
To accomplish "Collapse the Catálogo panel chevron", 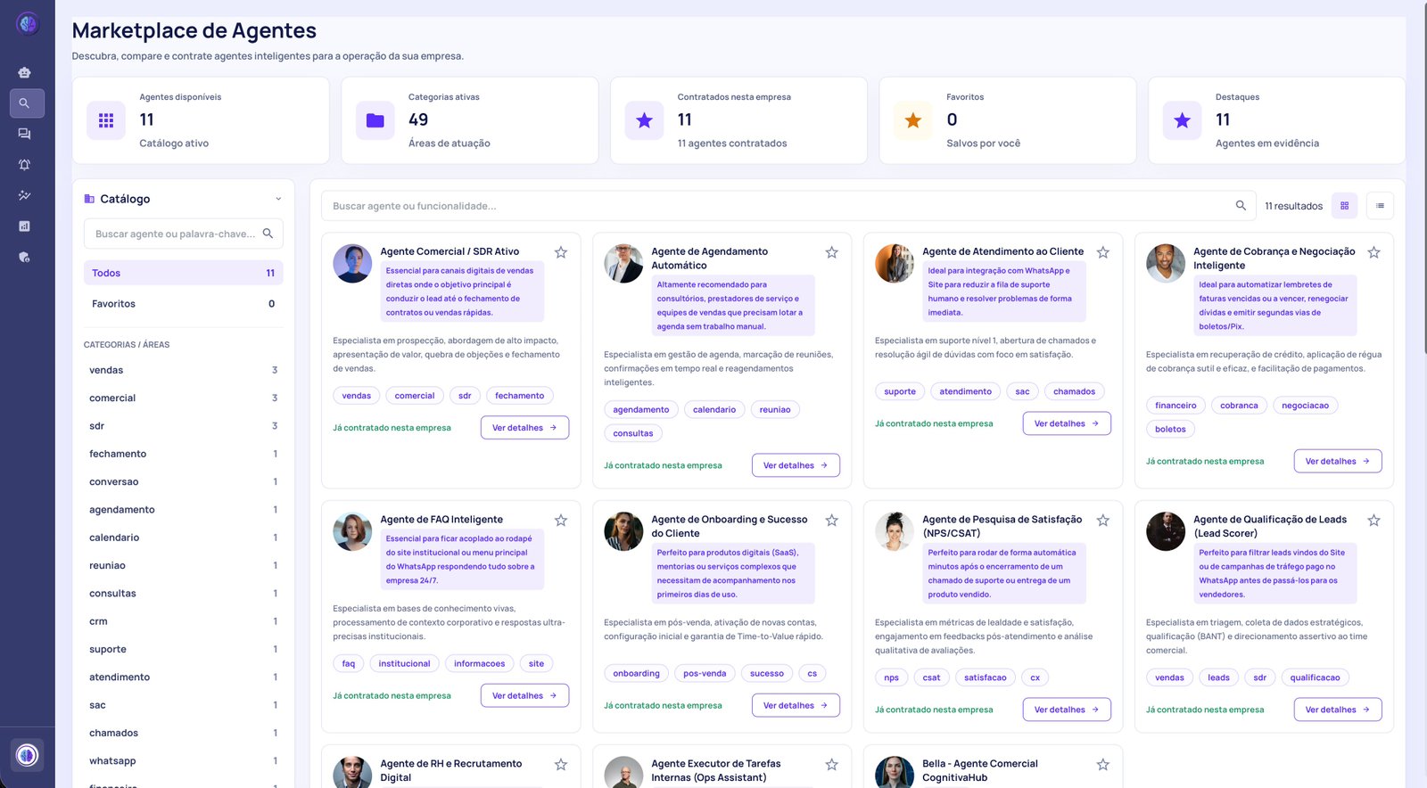I will (x=278, y=199).
